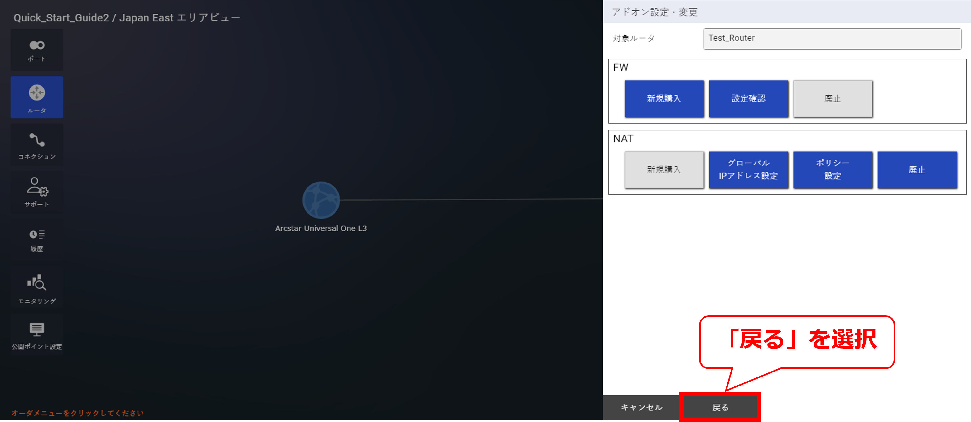Open the モニタリング (Monitoring) sidebar icon
This screenshot has height=422, width=971.
point(37,288)
